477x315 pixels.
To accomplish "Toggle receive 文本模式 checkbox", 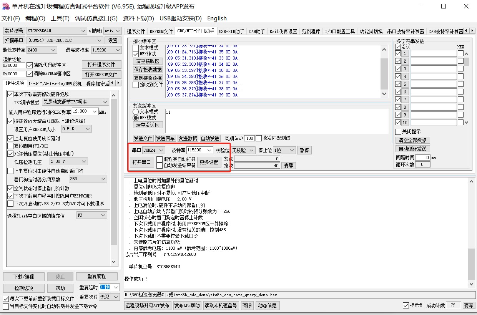I will coord(136,48).
